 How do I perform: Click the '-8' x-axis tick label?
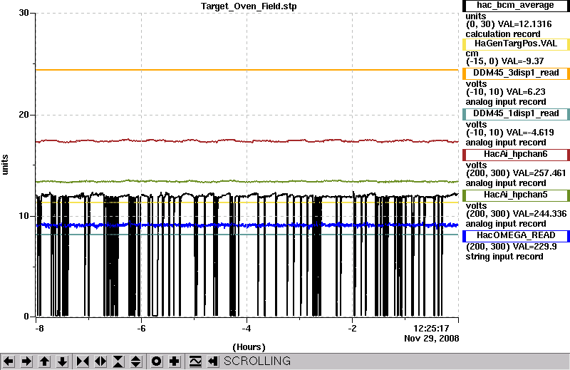point(40,329)
